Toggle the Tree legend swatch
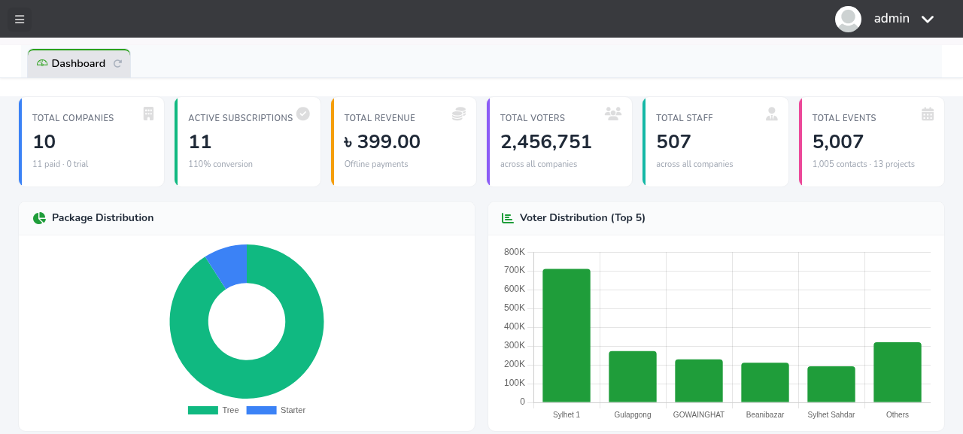The height and width of the screenshot is (434, 963). [x=203, y=410]
